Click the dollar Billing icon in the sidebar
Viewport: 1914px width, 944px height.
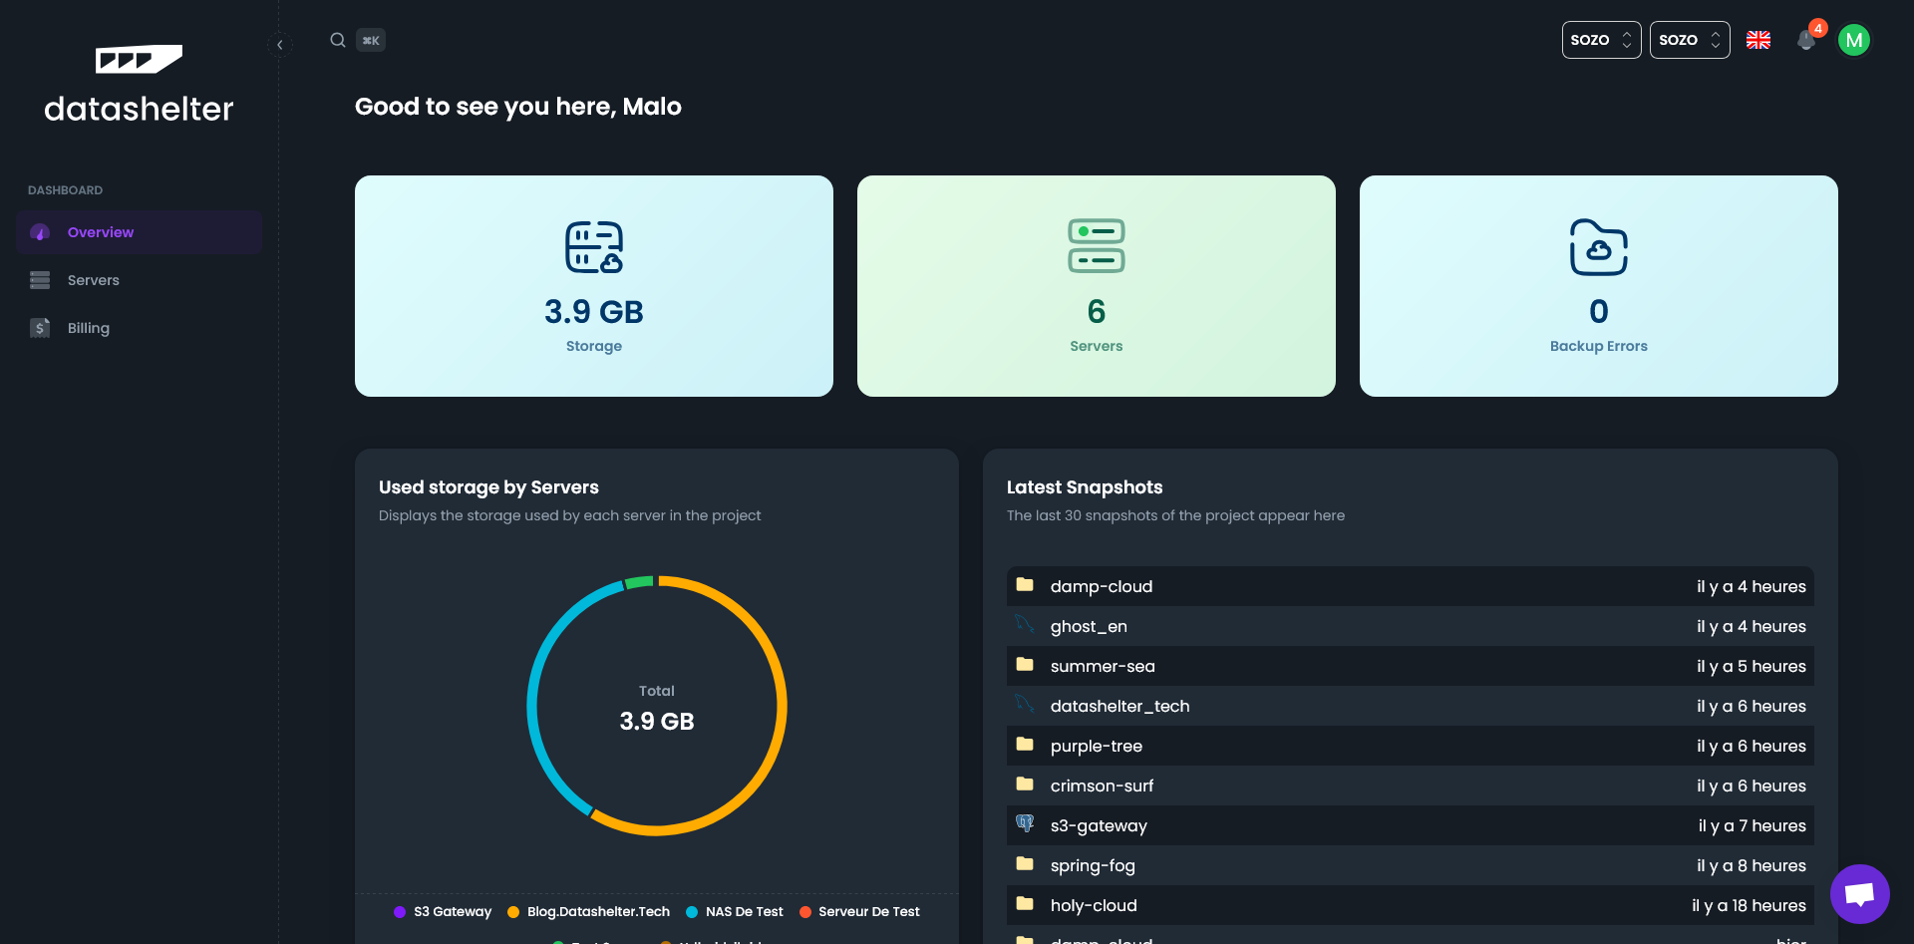tap(39, 327)
